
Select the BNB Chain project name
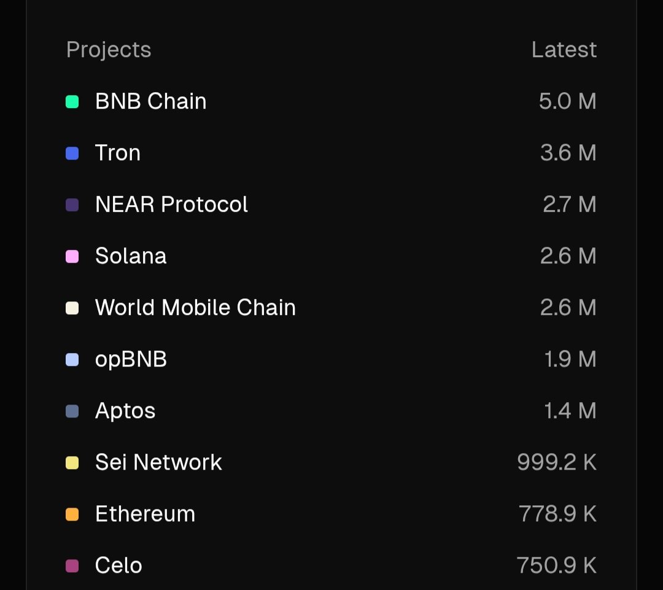[x=150, y=101]
